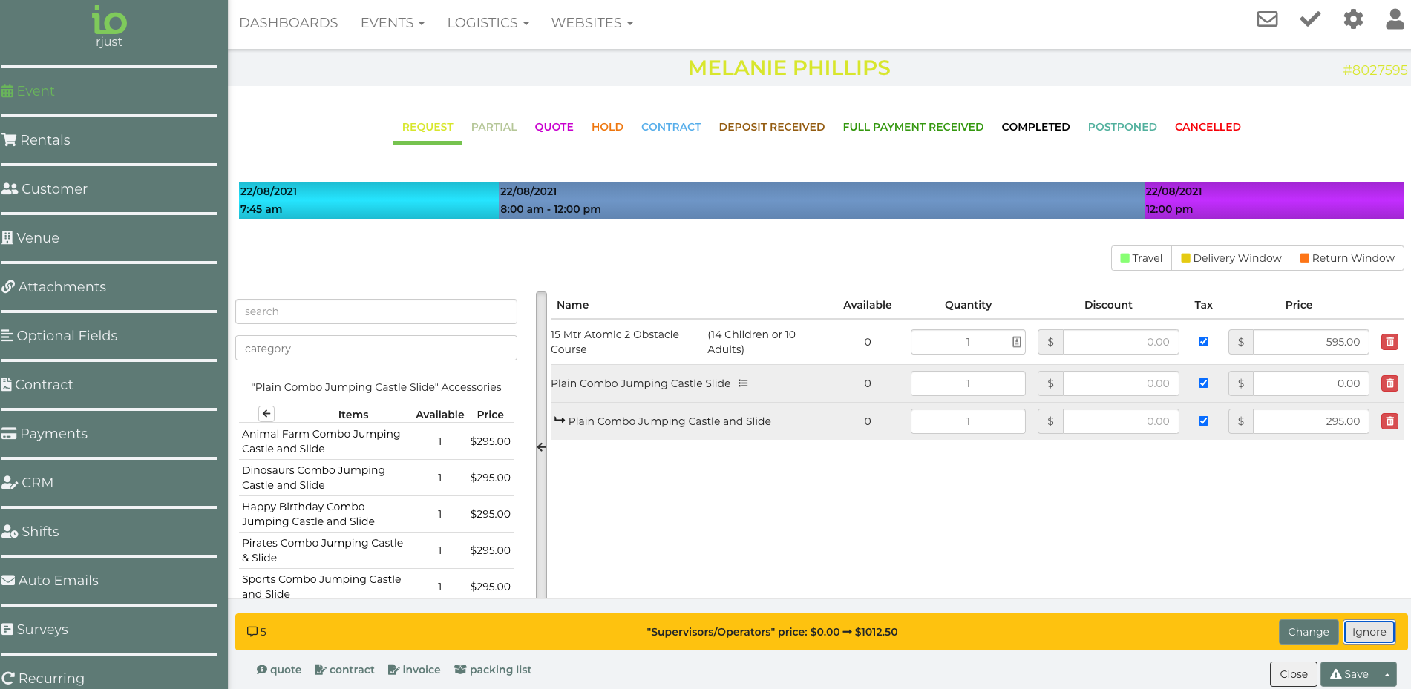Open the mail envelope icon in header

pyautogui.click(x=1267, y=19)
